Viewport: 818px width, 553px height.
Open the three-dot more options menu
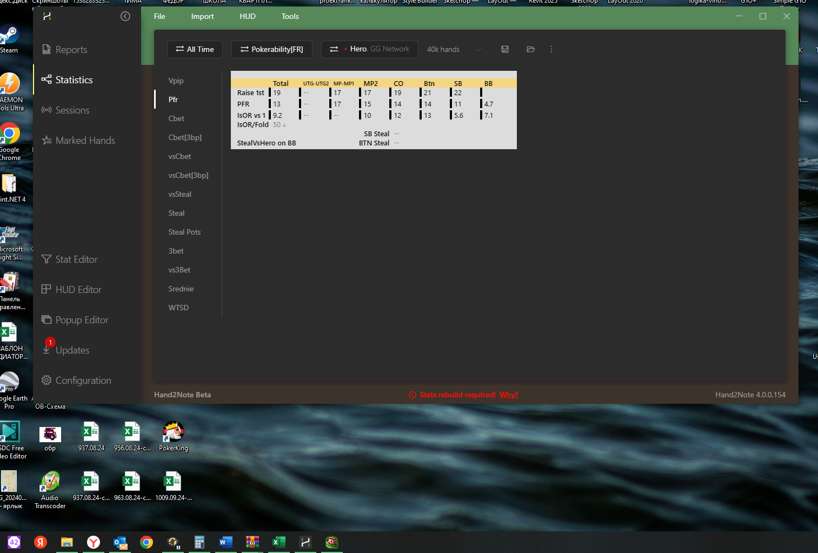[x=551, y=49]
